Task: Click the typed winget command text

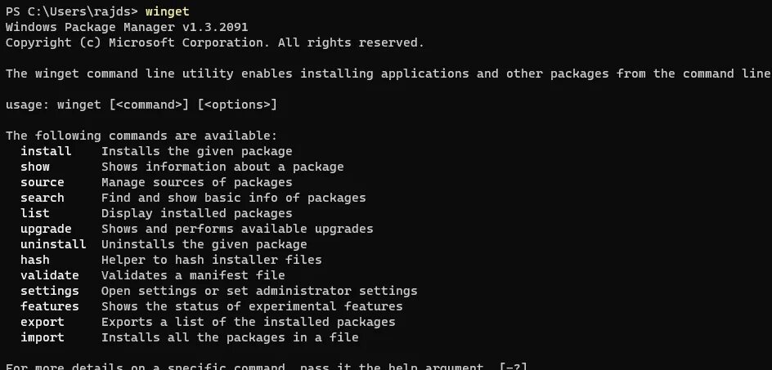Action: 168,11
